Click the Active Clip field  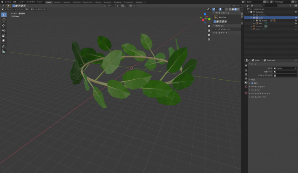[x=285, y=76]
